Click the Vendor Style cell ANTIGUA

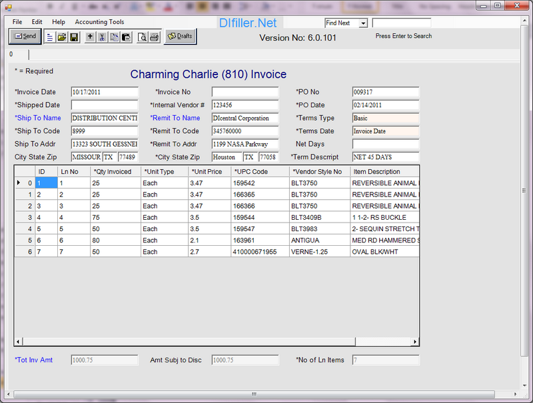pyautogui.click(x=320, y=240)
